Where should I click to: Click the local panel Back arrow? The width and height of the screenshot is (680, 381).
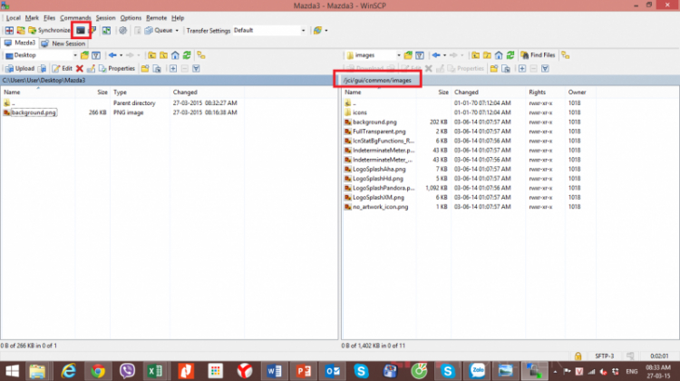(112, 55)
